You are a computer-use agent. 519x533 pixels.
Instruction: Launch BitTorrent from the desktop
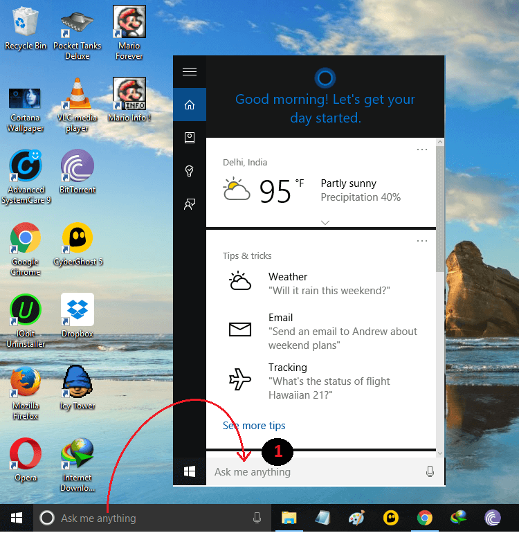pyautogui.click(x=78, y=172)
